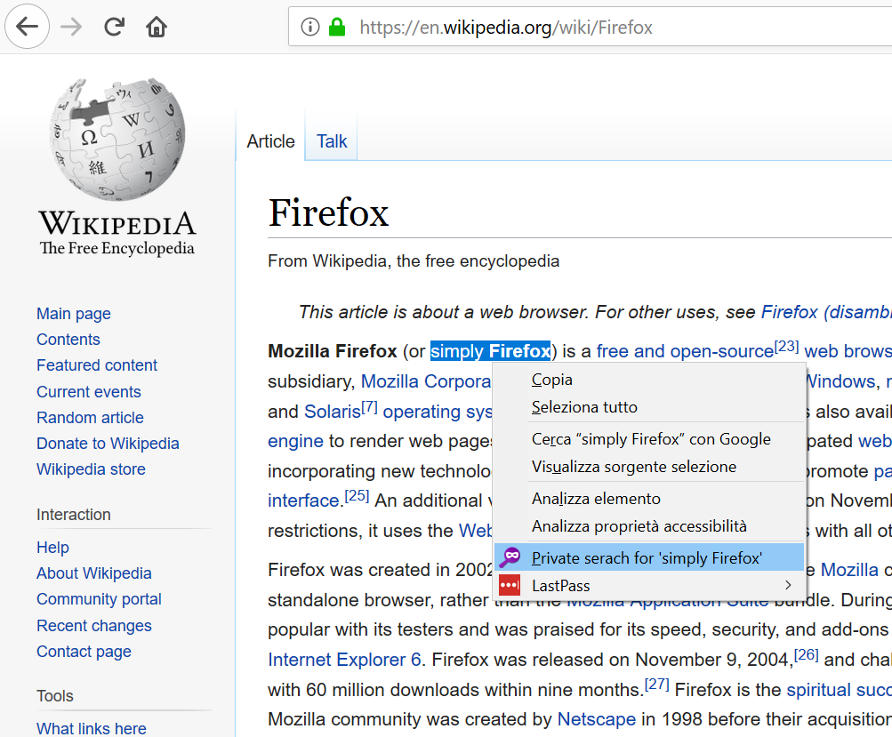Select Cerca "simply Firefox" con Google
The image size is (892, 737).
click(649, 439)
